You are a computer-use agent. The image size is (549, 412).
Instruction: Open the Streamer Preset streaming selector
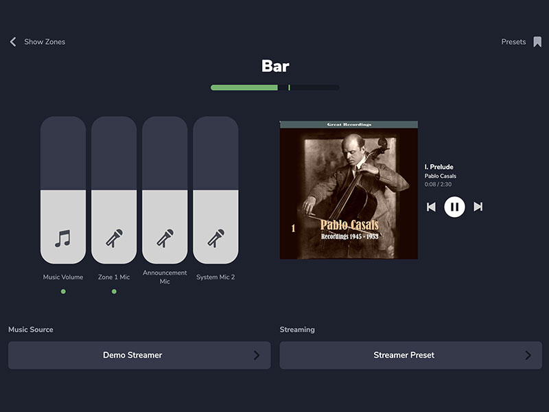point(410,355)
